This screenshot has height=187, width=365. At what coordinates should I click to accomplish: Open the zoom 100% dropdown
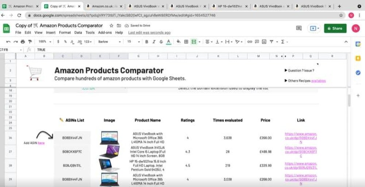[x=45, y=42]
